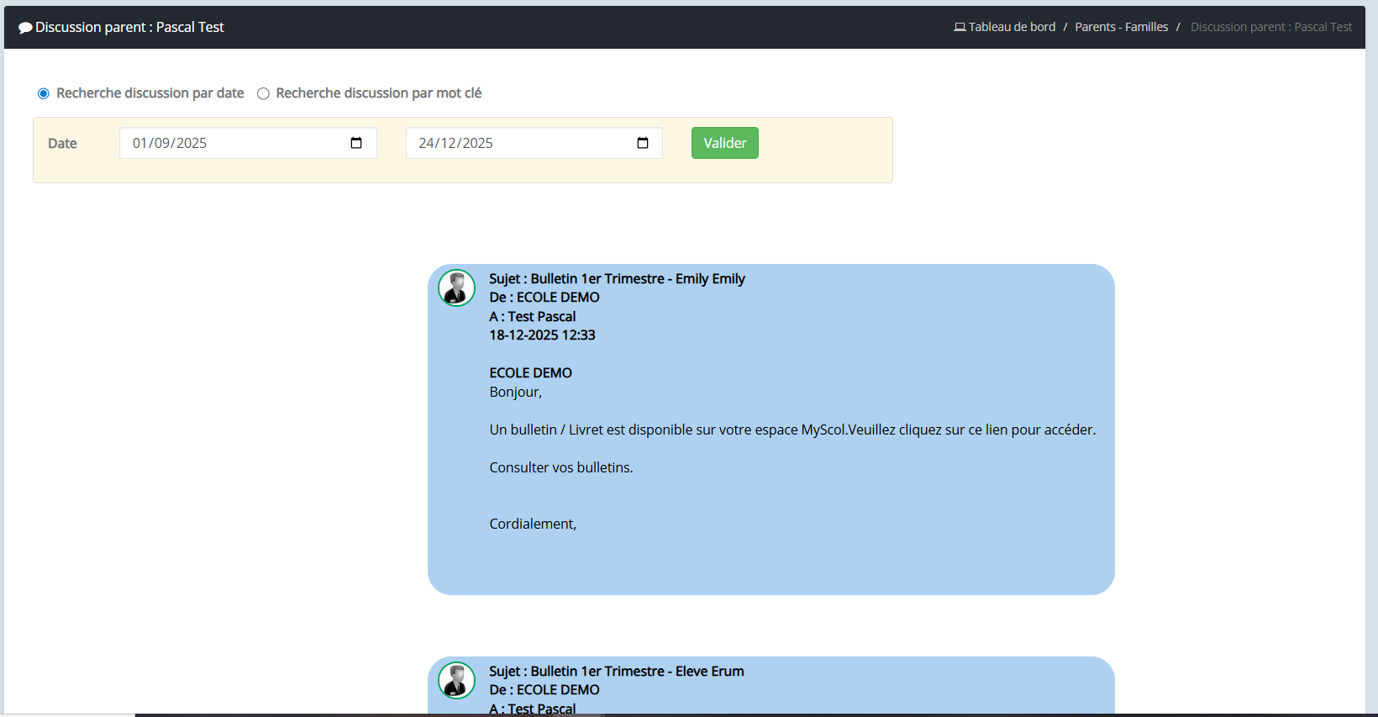Select the "Recherche discussion par mot clé" radio button
Viewport: 1378px width, 717px height.
(x=263, y=93)
